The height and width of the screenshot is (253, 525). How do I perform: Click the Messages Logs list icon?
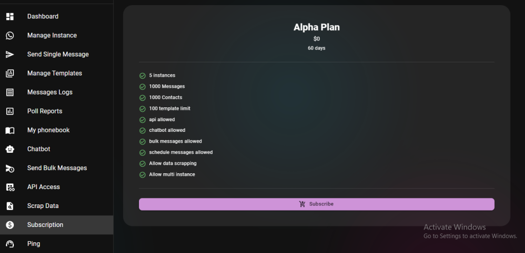[10, 92]
